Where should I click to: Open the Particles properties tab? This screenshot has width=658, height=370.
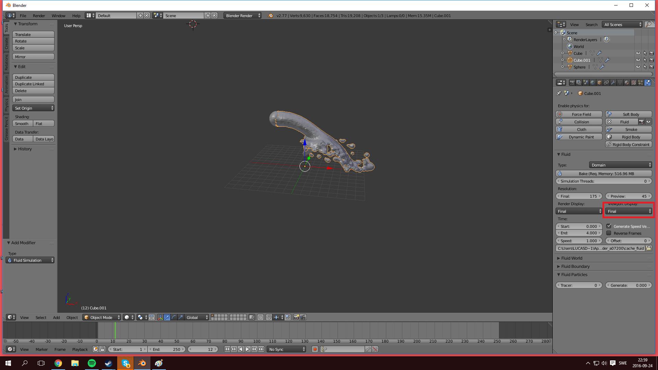640,83
